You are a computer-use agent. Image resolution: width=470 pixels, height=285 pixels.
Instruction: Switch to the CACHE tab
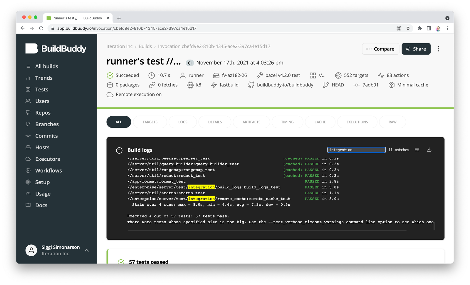click(x=320, y=122)
